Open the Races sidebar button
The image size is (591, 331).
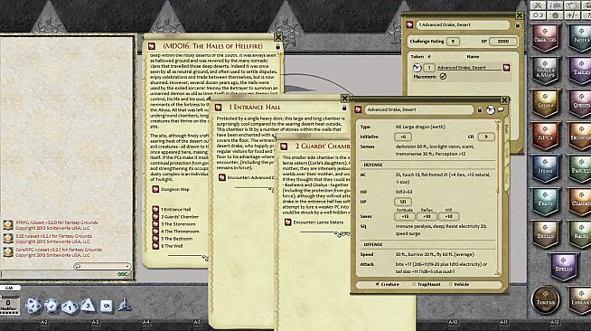[580, 234]
